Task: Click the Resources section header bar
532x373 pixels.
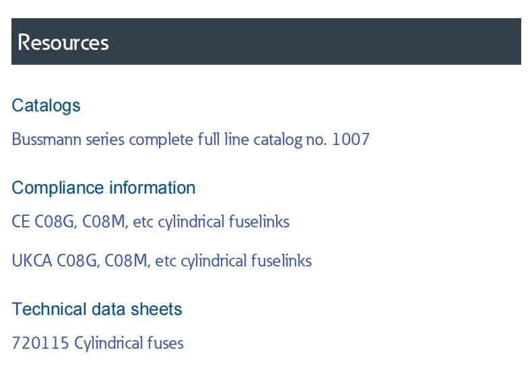Action: [x=266, y=42]
